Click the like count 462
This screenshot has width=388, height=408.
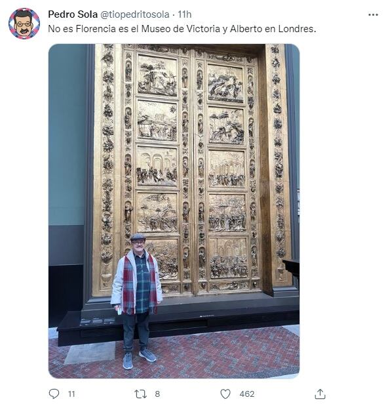point(247,394)
